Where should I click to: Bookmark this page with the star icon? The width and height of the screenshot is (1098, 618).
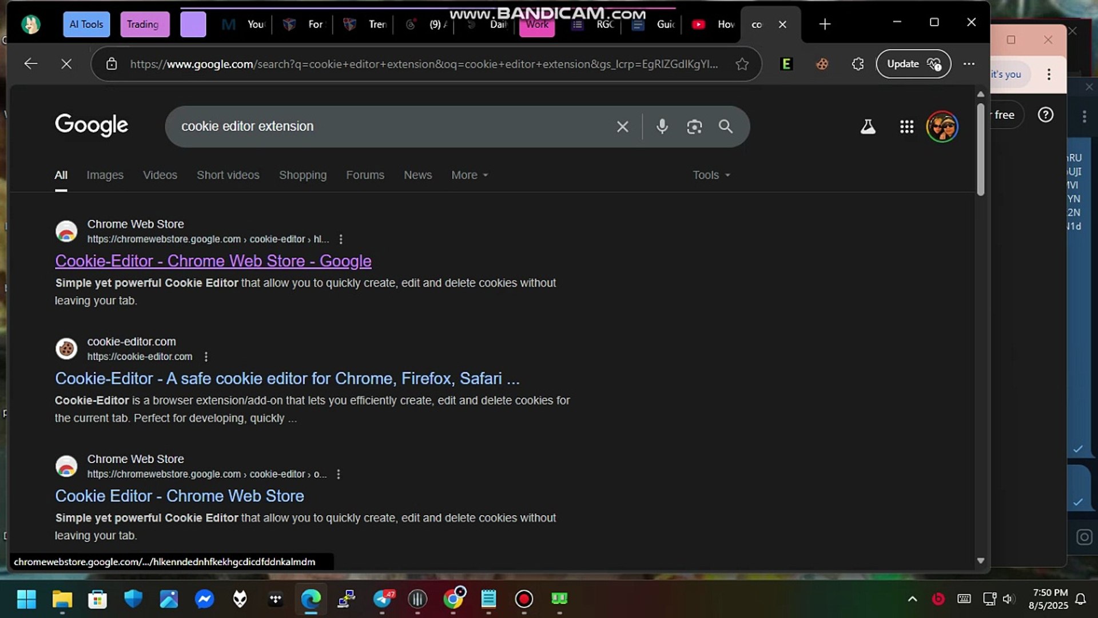[x=742, y=64]
